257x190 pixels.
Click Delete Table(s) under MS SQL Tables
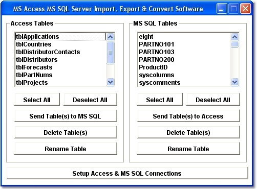(188, 132)
